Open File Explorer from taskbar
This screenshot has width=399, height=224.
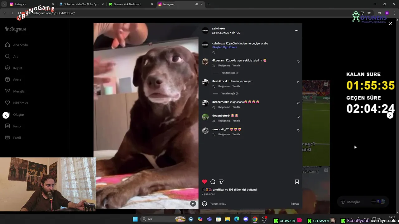point(228,219)
